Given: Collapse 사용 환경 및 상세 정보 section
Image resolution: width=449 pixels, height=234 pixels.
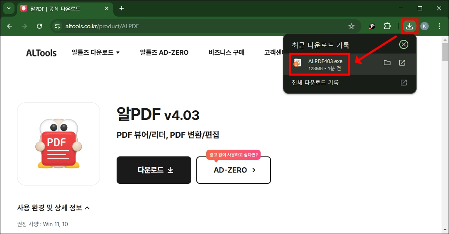Looking at the screenshot, I should point(53,207).
